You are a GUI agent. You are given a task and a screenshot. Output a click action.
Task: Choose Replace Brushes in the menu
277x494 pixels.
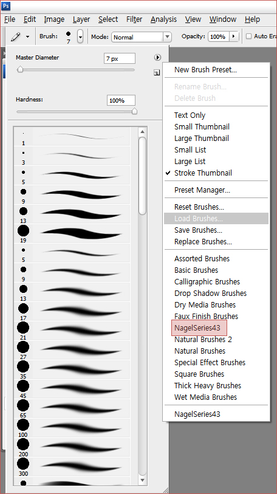203,242
